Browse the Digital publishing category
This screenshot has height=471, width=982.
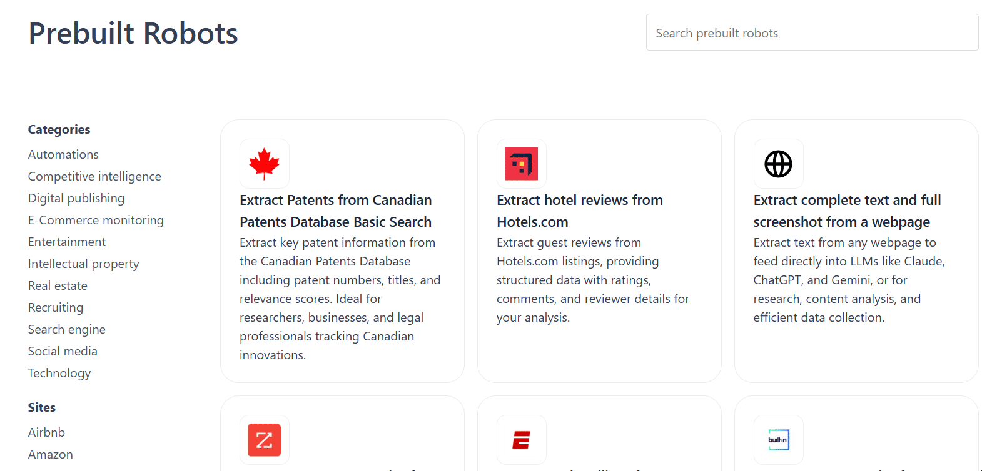coord(76,198)
